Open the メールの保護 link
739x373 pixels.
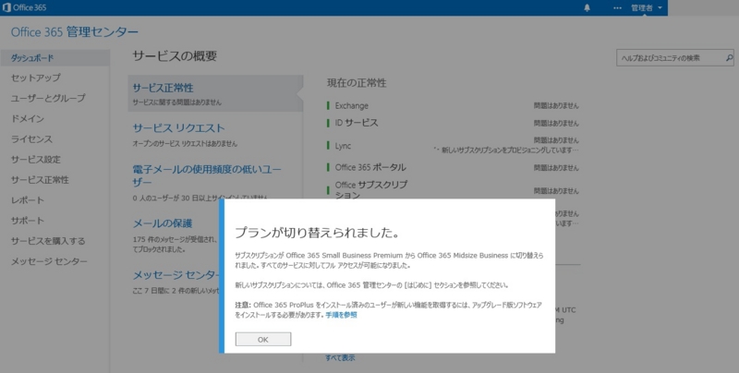click(163, 223)
